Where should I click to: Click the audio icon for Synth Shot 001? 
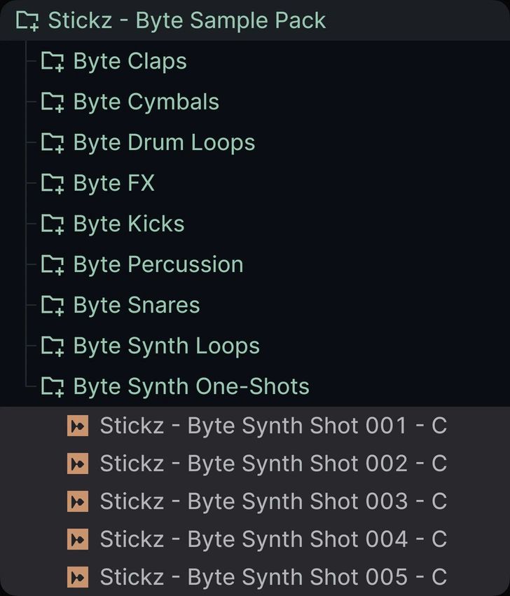[x=78, y=426]
